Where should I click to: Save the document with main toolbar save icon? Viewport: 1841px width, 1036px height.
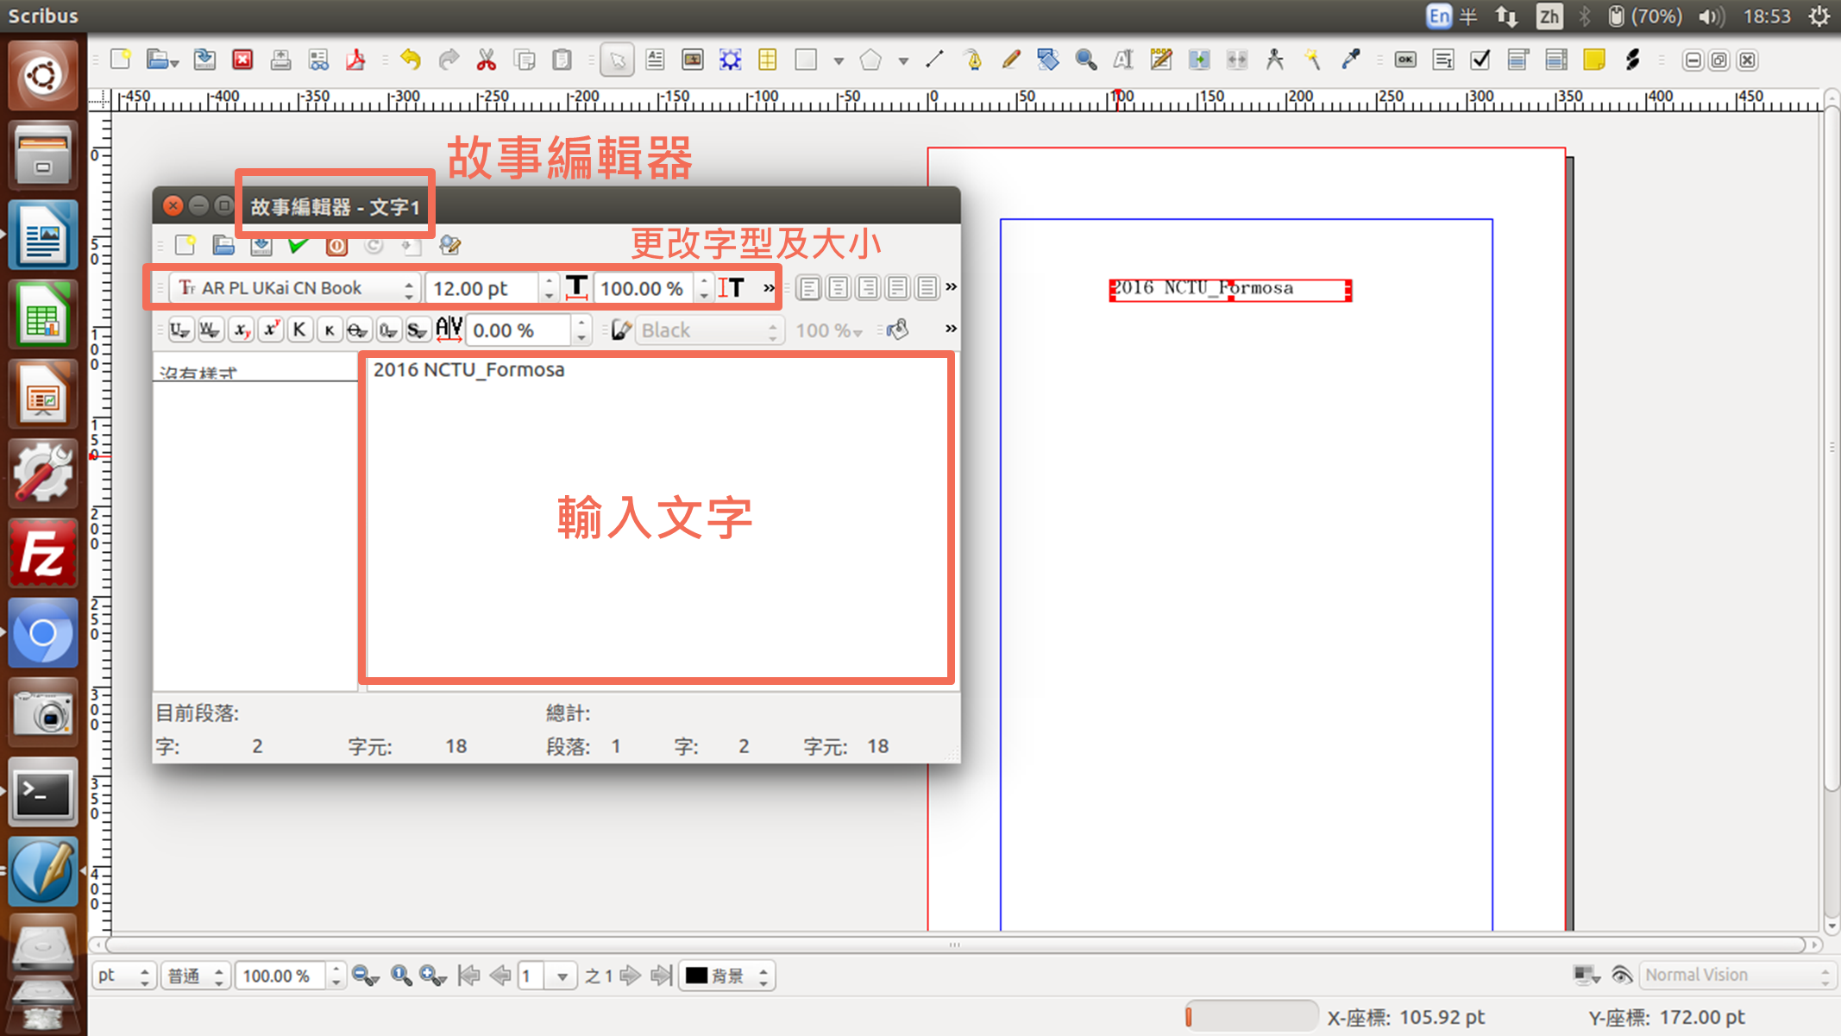pos(204,60)
